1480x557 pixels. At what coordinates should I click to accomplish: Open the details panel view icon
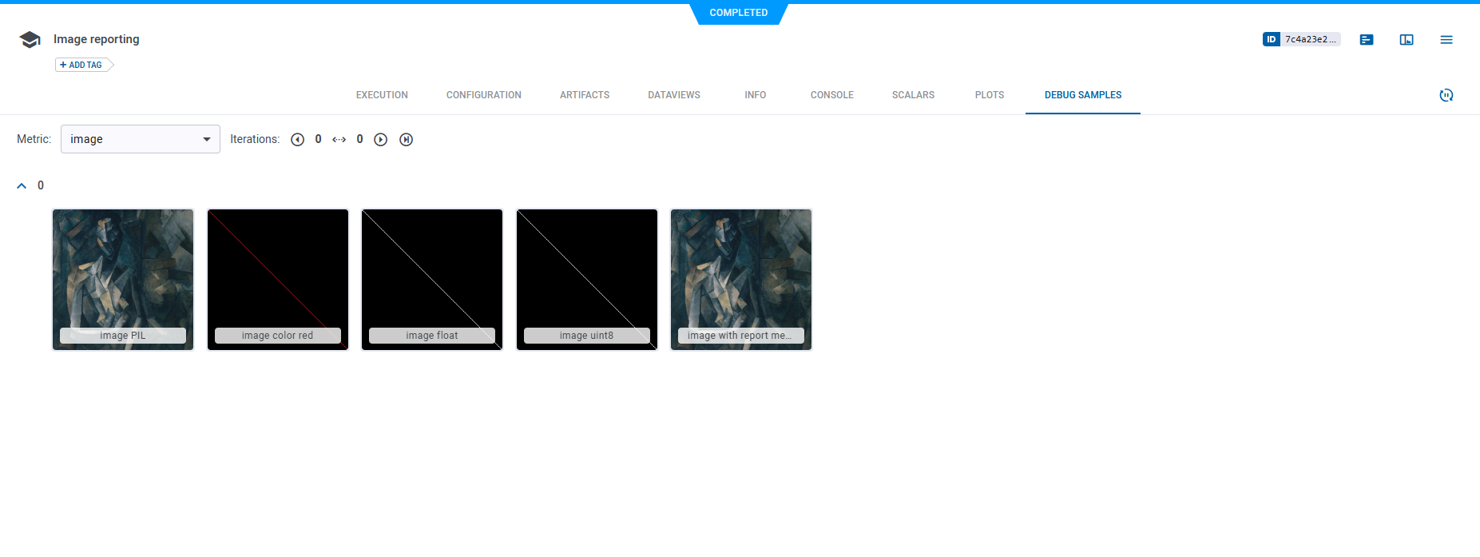click(1406, 40)
